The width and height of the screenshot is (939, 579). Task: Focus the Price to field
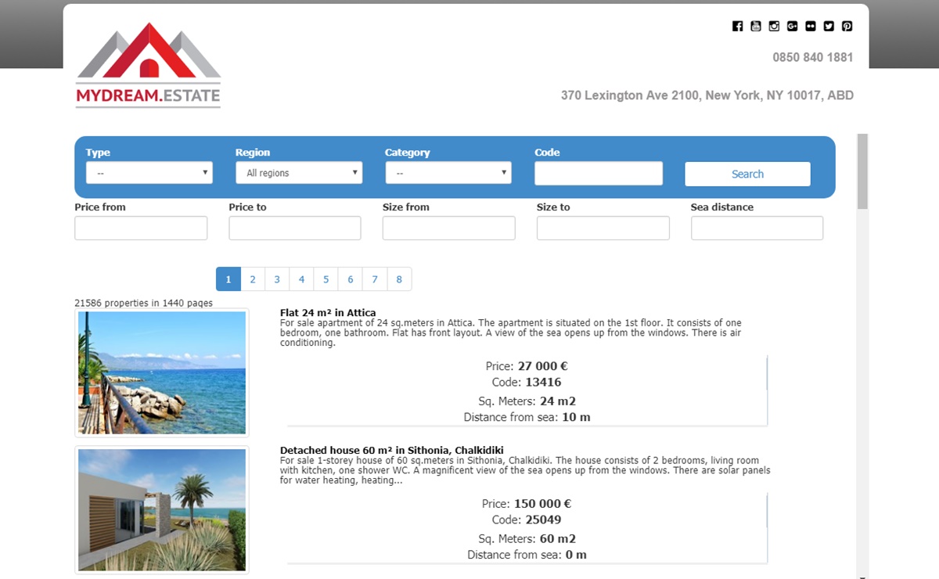tap(295, 228)
